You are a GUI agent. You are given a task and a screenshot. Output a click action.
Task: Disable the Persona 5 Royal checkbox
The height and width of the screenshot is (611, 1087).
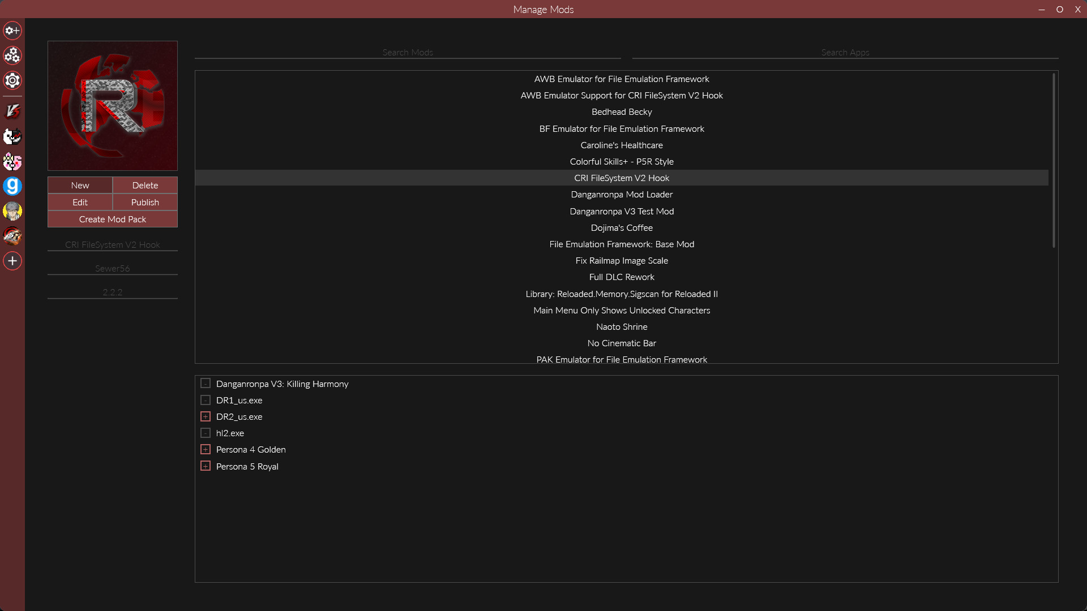[206, 466]
